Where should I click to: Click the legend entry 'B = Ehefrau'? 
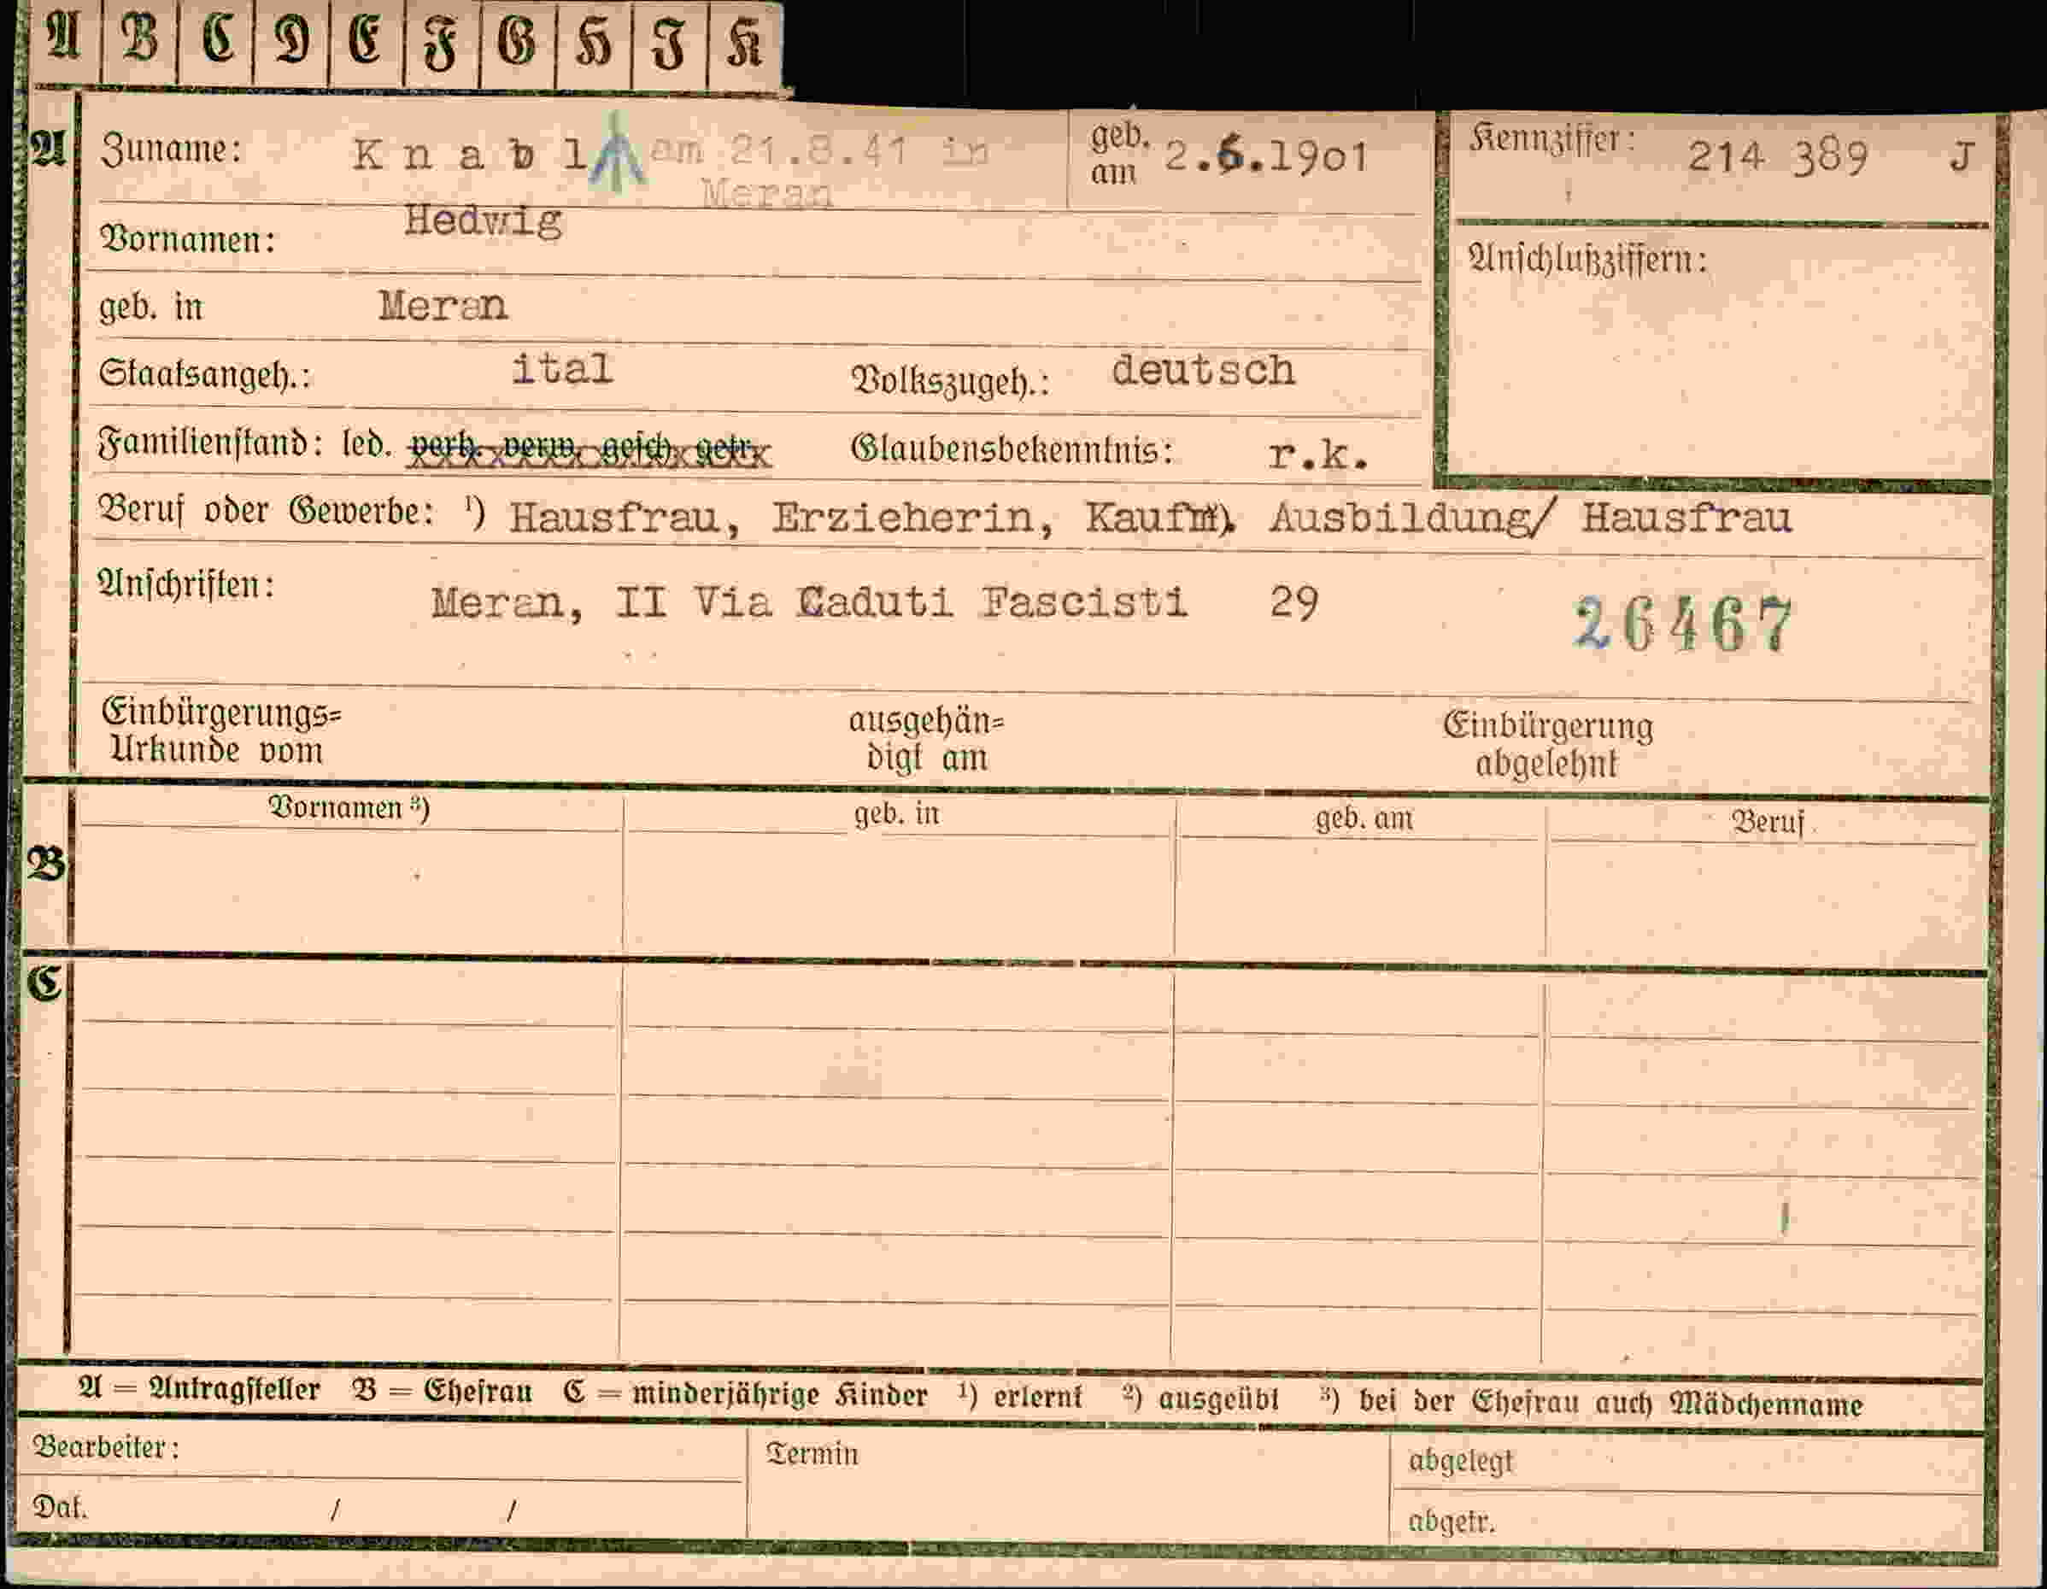[443, 1391]
